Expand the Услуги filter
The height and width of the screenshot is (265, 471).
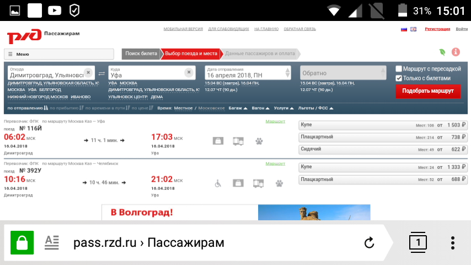pos(284,108)
